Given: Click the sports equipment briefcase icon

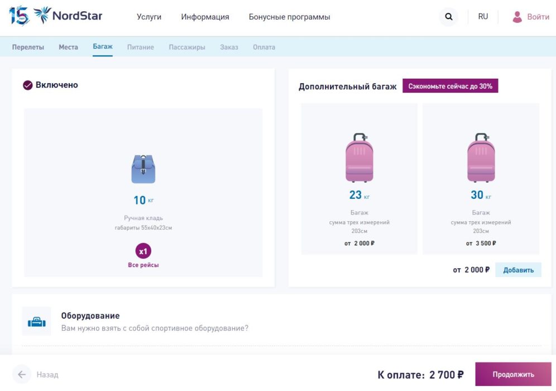Looking at the screenshot, I should pos(36,321).
